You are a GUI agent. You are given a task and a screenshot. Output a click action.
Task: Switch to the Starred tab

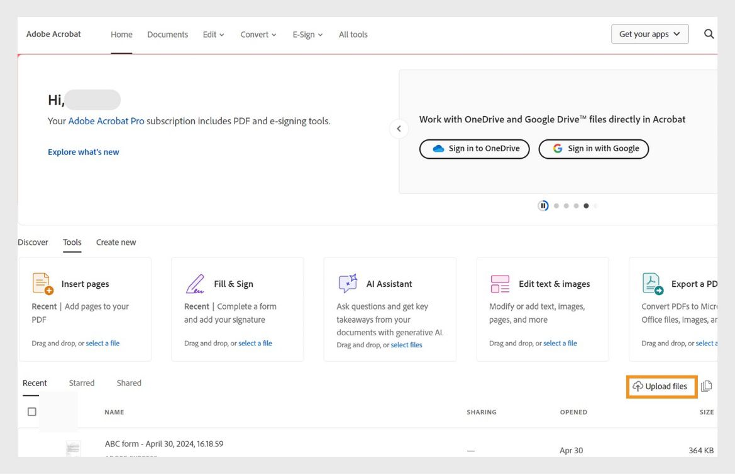point(81,382)
